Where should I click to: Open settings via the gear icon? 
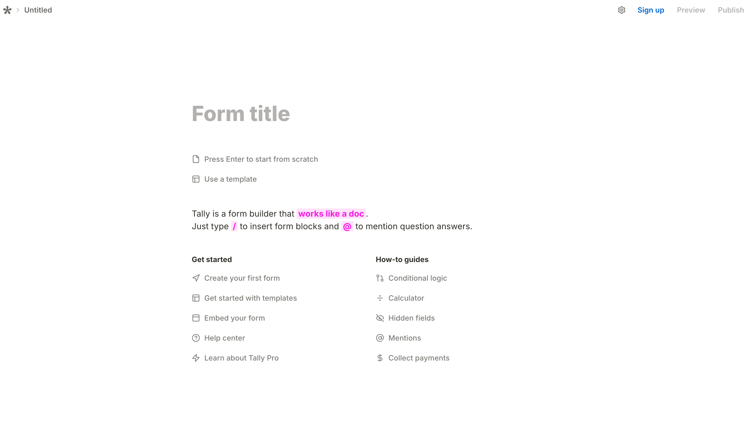(622, 10)
